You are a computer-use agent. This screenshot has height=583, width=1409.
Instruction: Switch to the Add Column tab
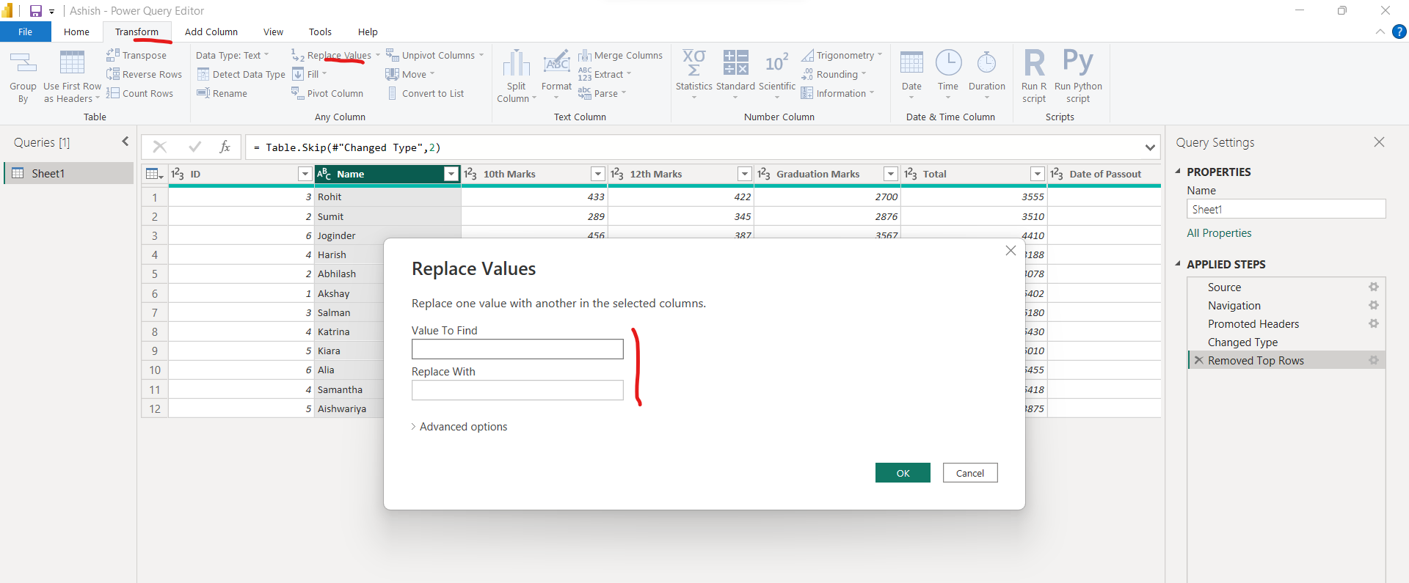(x=211, y=32)
